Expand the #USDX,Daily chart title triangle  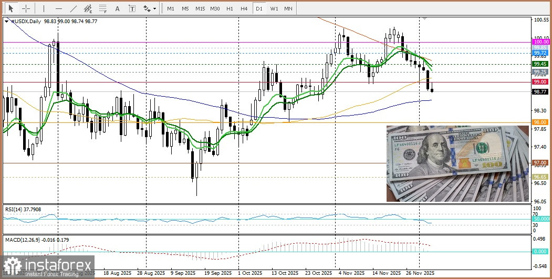[x=6, y=22]
